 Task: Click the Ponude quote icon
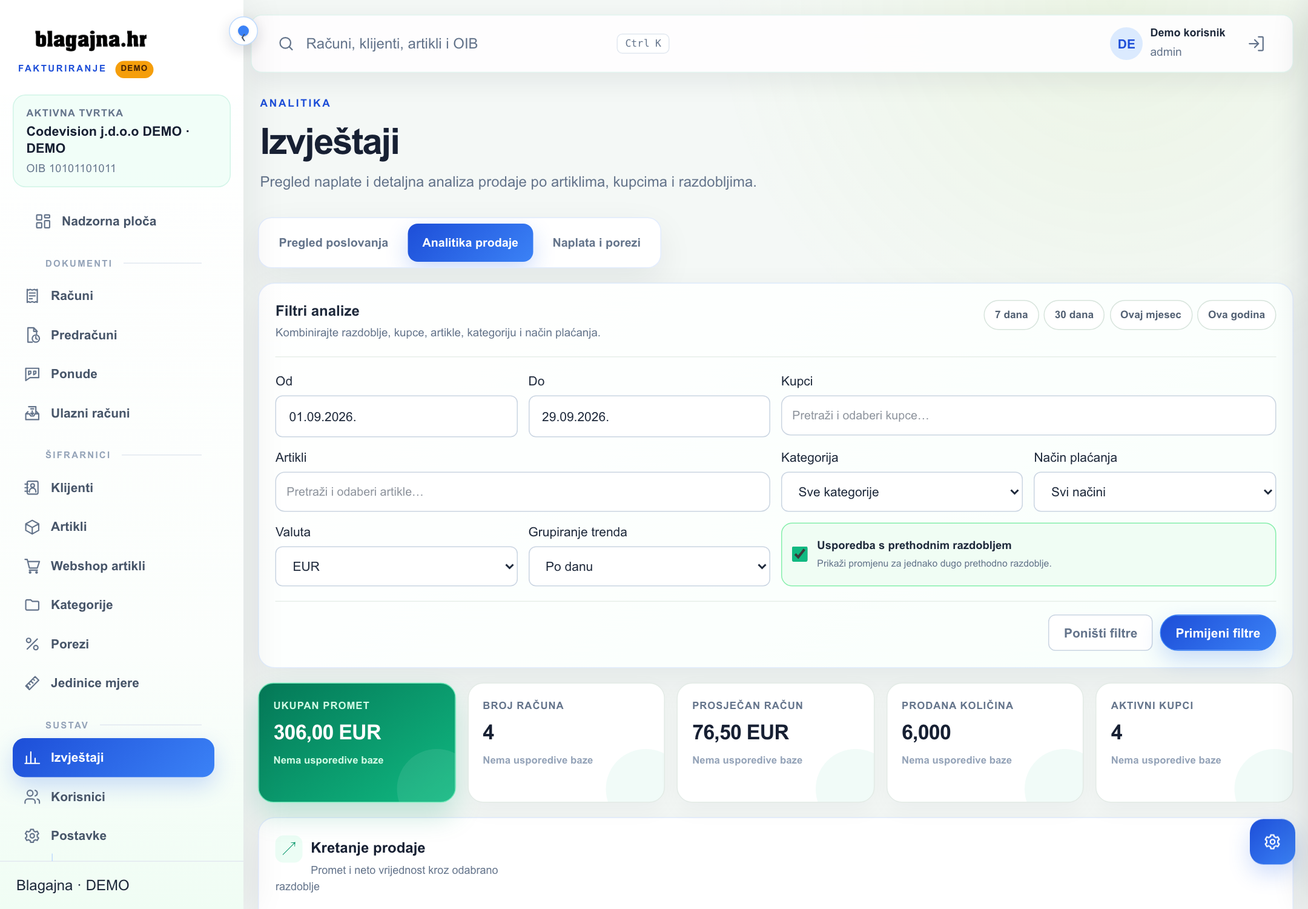32,374
